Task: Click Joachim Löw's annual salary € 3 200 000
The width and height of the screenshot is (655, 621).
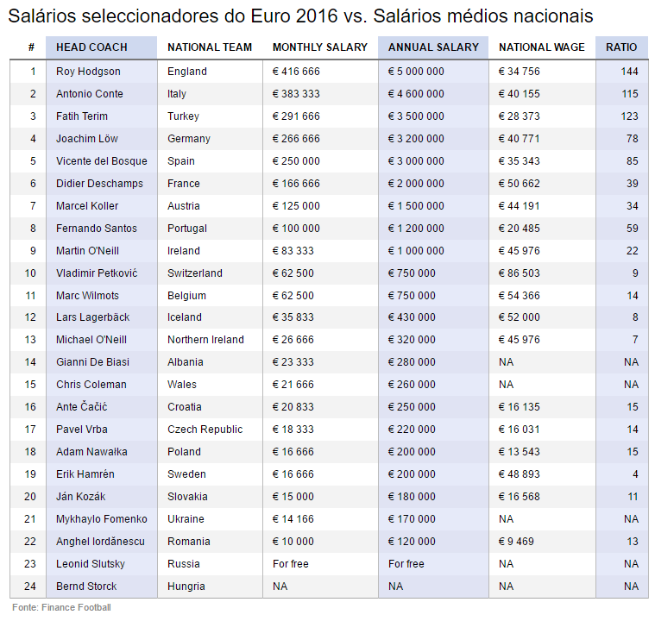Action: (416, 139)
